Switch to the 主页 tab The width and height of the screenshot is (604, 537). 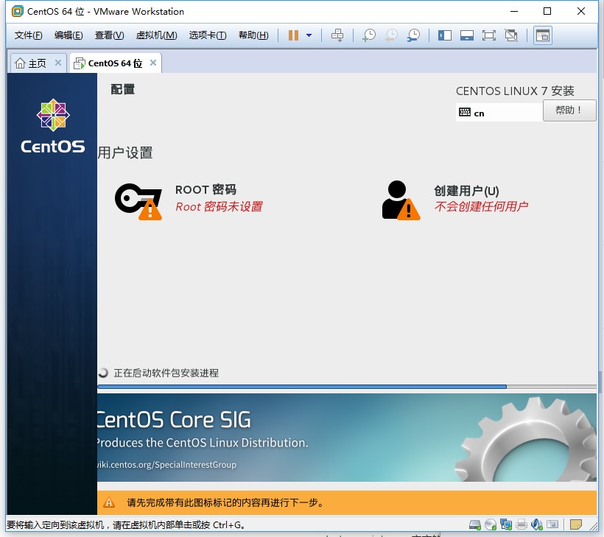tap(30, 63)
